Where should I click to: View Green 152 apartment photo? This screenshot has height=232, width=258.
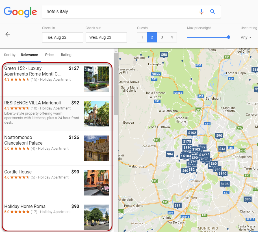point(96,79)
